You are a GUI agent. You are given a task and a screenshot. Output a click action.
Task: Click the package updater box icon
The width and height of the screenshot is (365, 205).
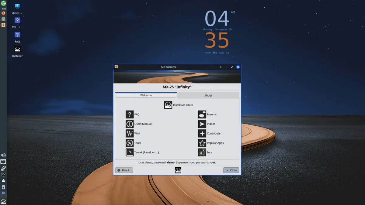coord(3,174)
